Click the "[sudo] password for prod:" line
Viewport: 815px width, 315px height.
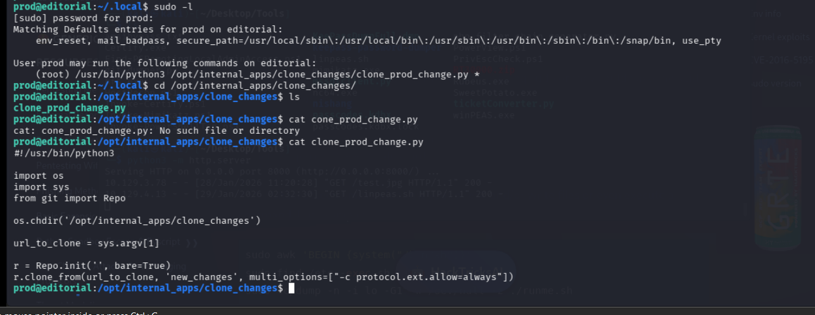[75, 18]
